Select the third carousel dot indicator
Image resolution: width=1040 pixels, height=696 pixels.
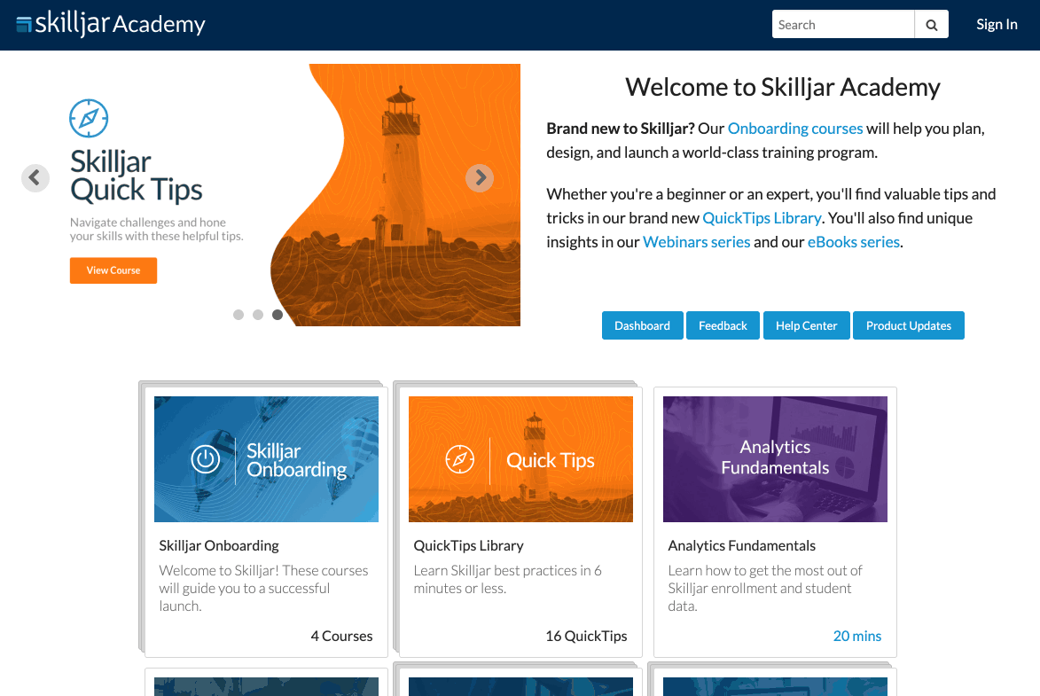pyautogui.click(x=278, y=315)
